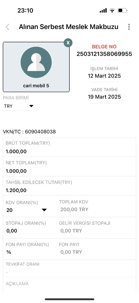
Task: Edit the TAHSİL EDİLECEK TUTAR field
Action: pyautogui.click(x=69, y=186)
